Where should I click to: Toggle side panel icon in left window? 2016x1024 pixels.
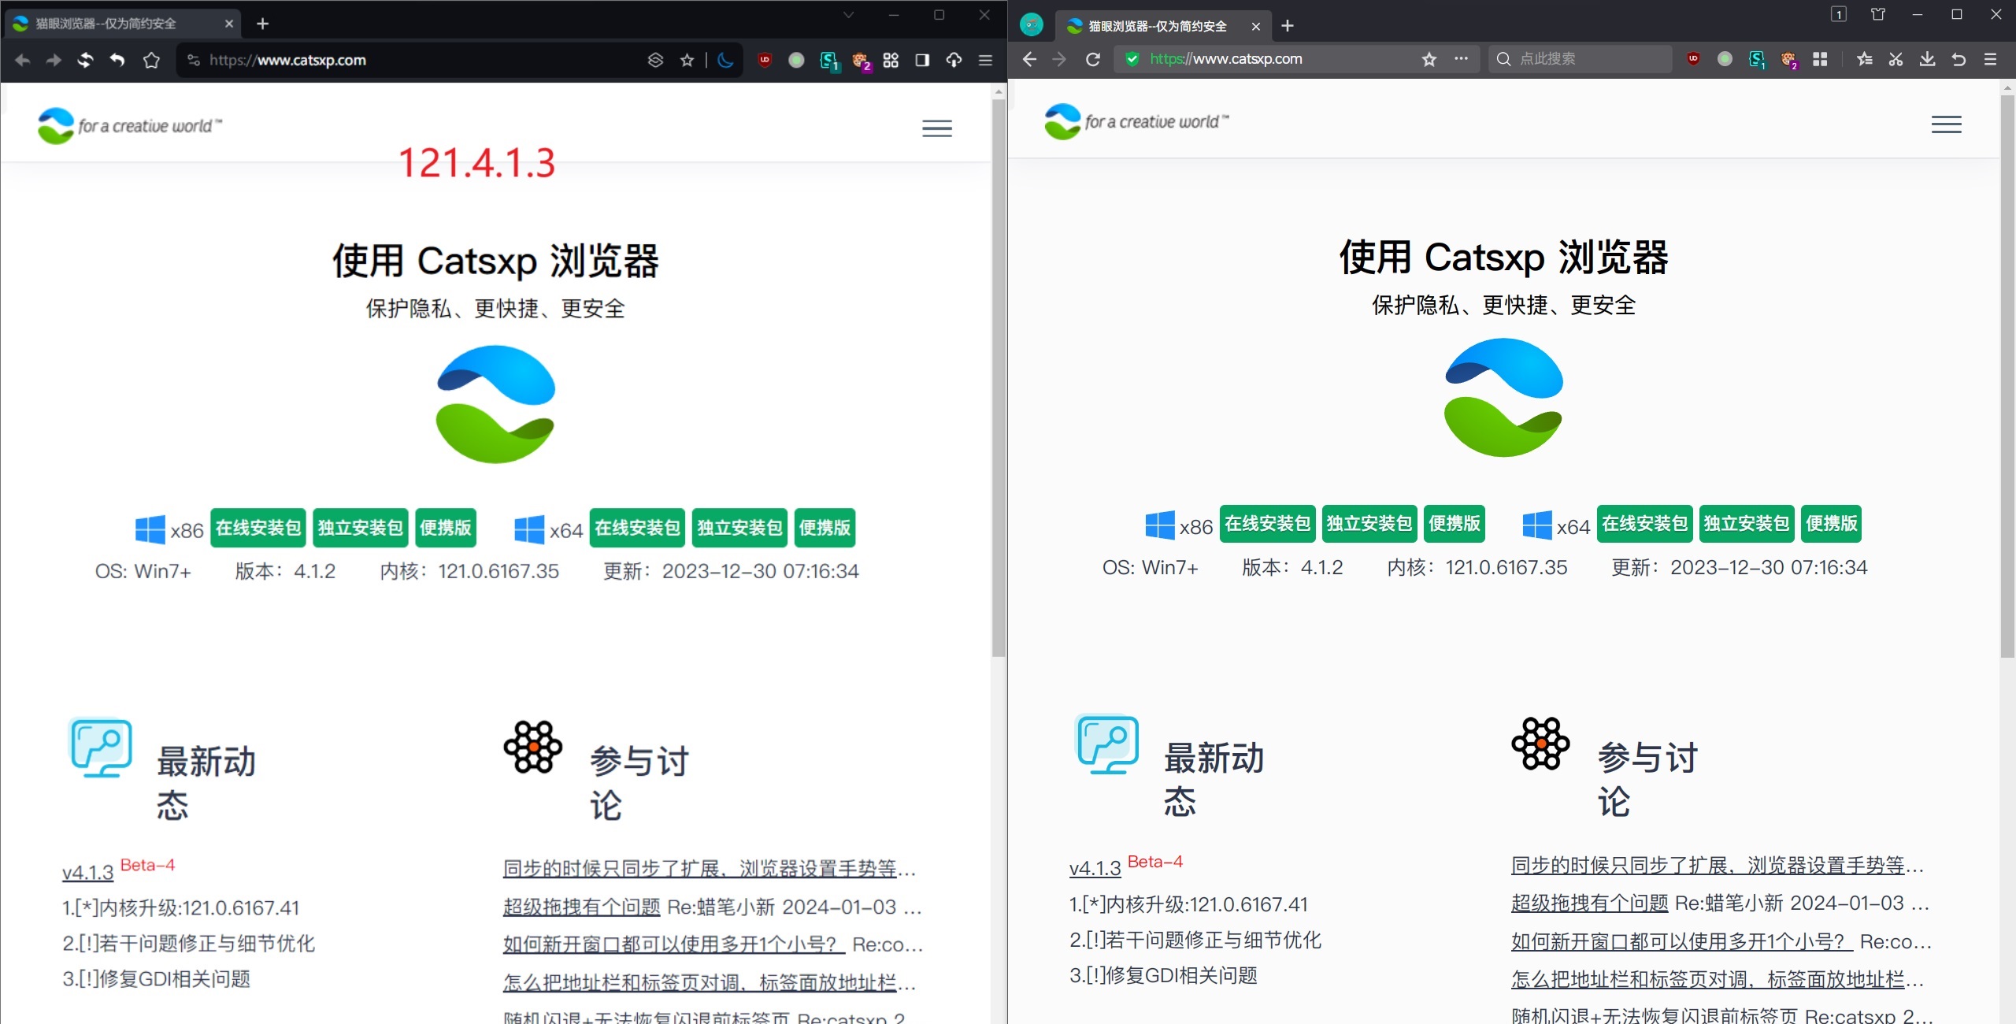[922, 60]
